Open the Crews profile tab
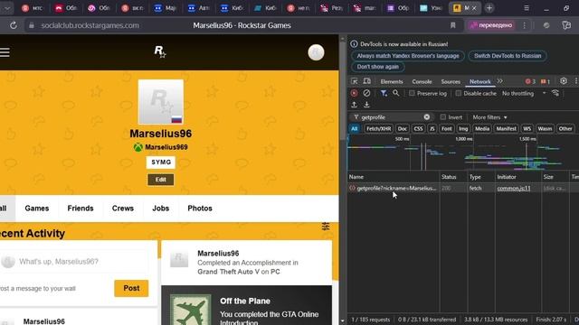Viewport: 579px width, 325px height. point(123,209)
